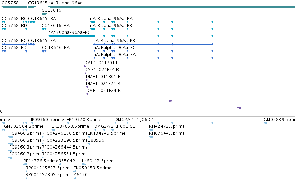Click the CG13616-PA protein label
Screen dimensions: 295x180
56,48
